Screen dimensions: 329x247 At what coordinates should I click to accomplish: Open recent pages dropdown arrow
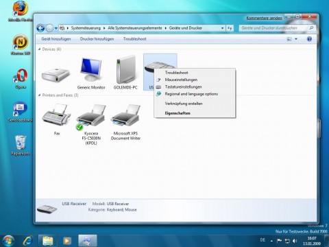tap(56, 28)
